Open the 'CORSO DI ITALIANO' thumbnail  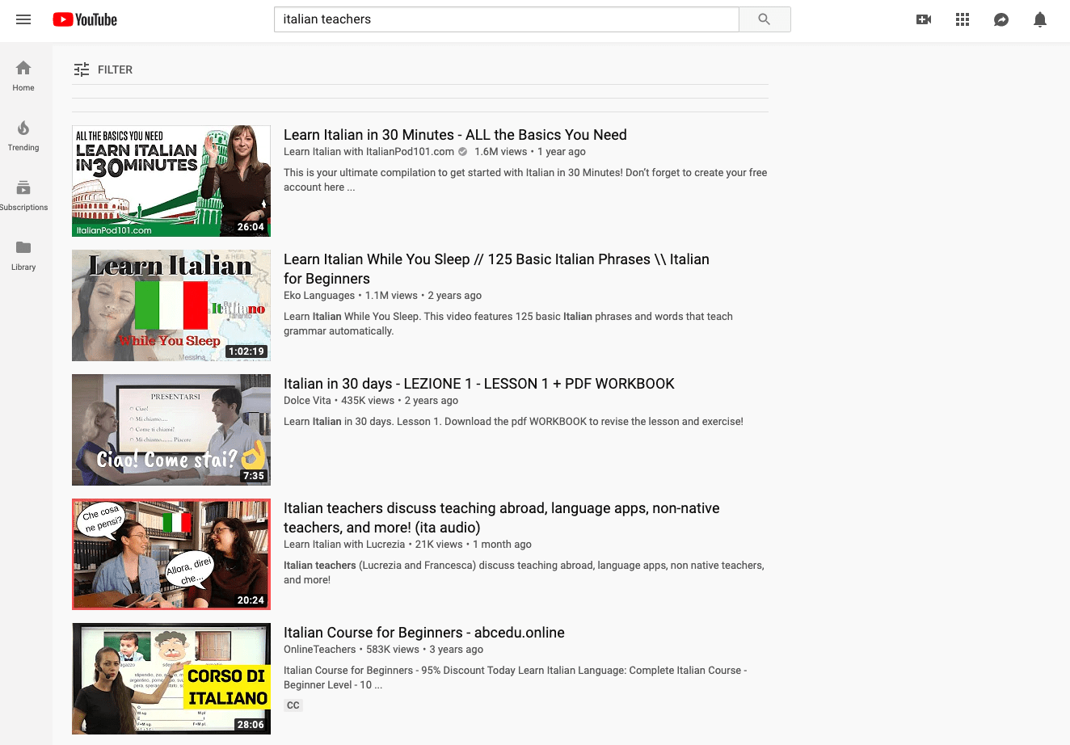click(x=171, y=679)
